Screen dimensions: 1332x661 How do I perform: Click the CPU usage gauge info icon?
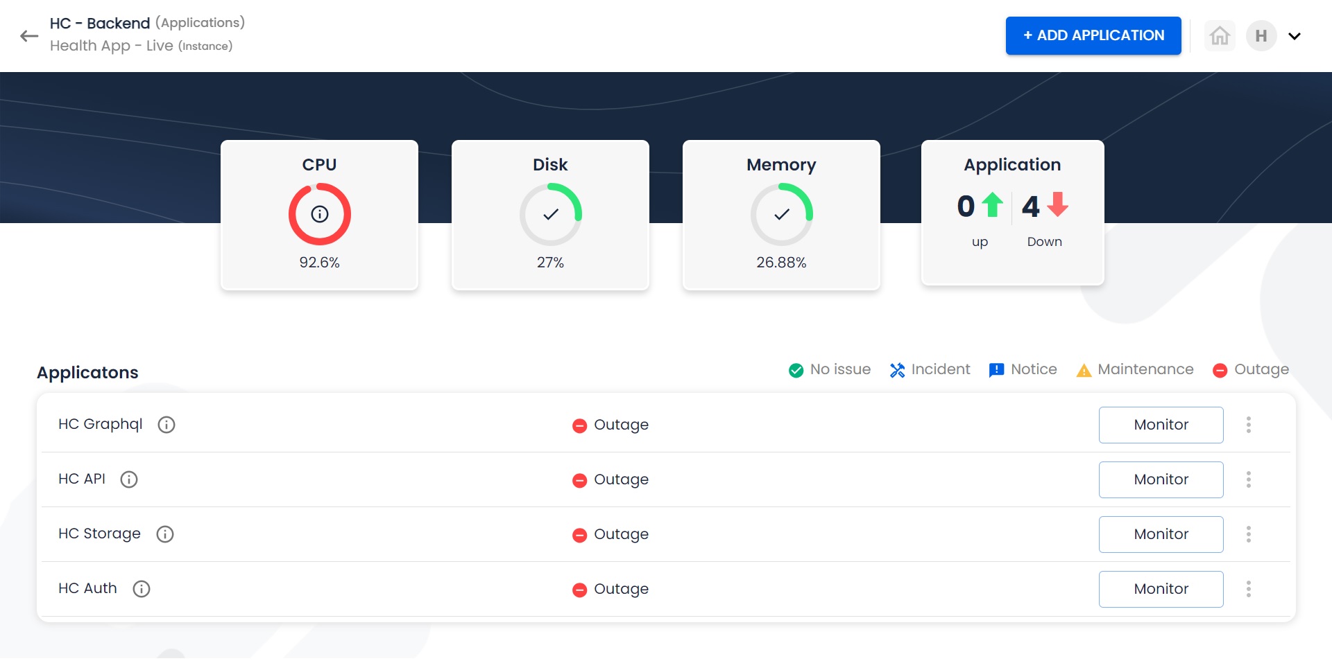[x=319, y=214]
